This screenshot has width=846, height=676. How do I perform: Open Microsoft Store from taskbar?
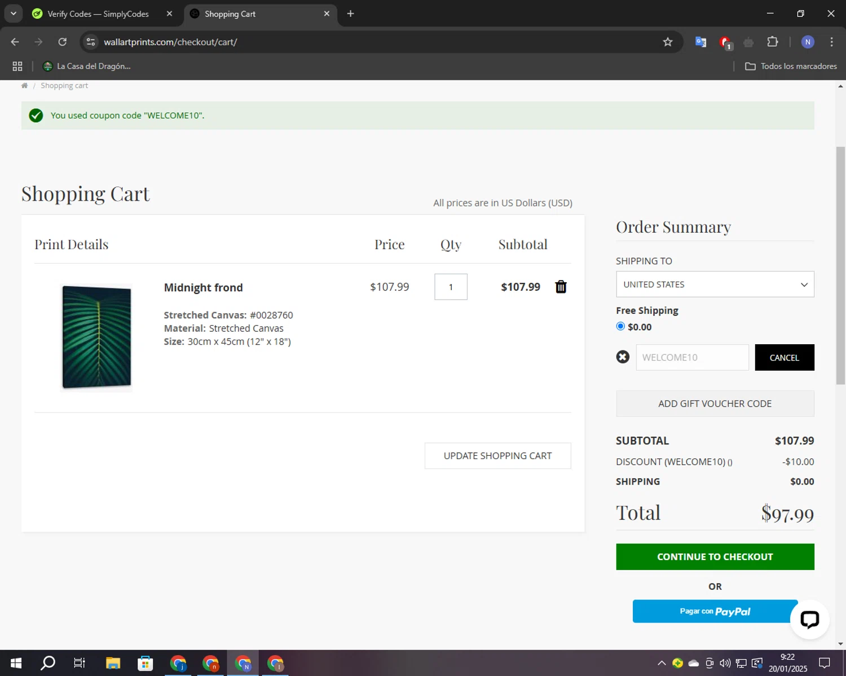(146, 663)
